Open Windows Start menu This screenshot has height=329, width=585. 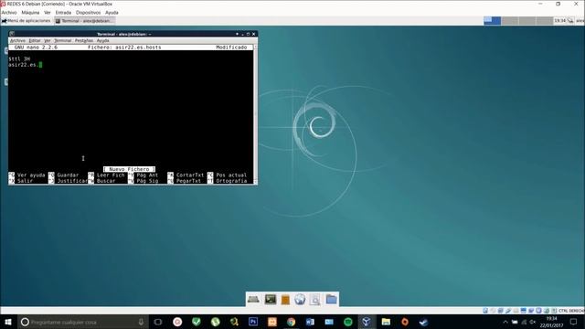pos(8,322)
